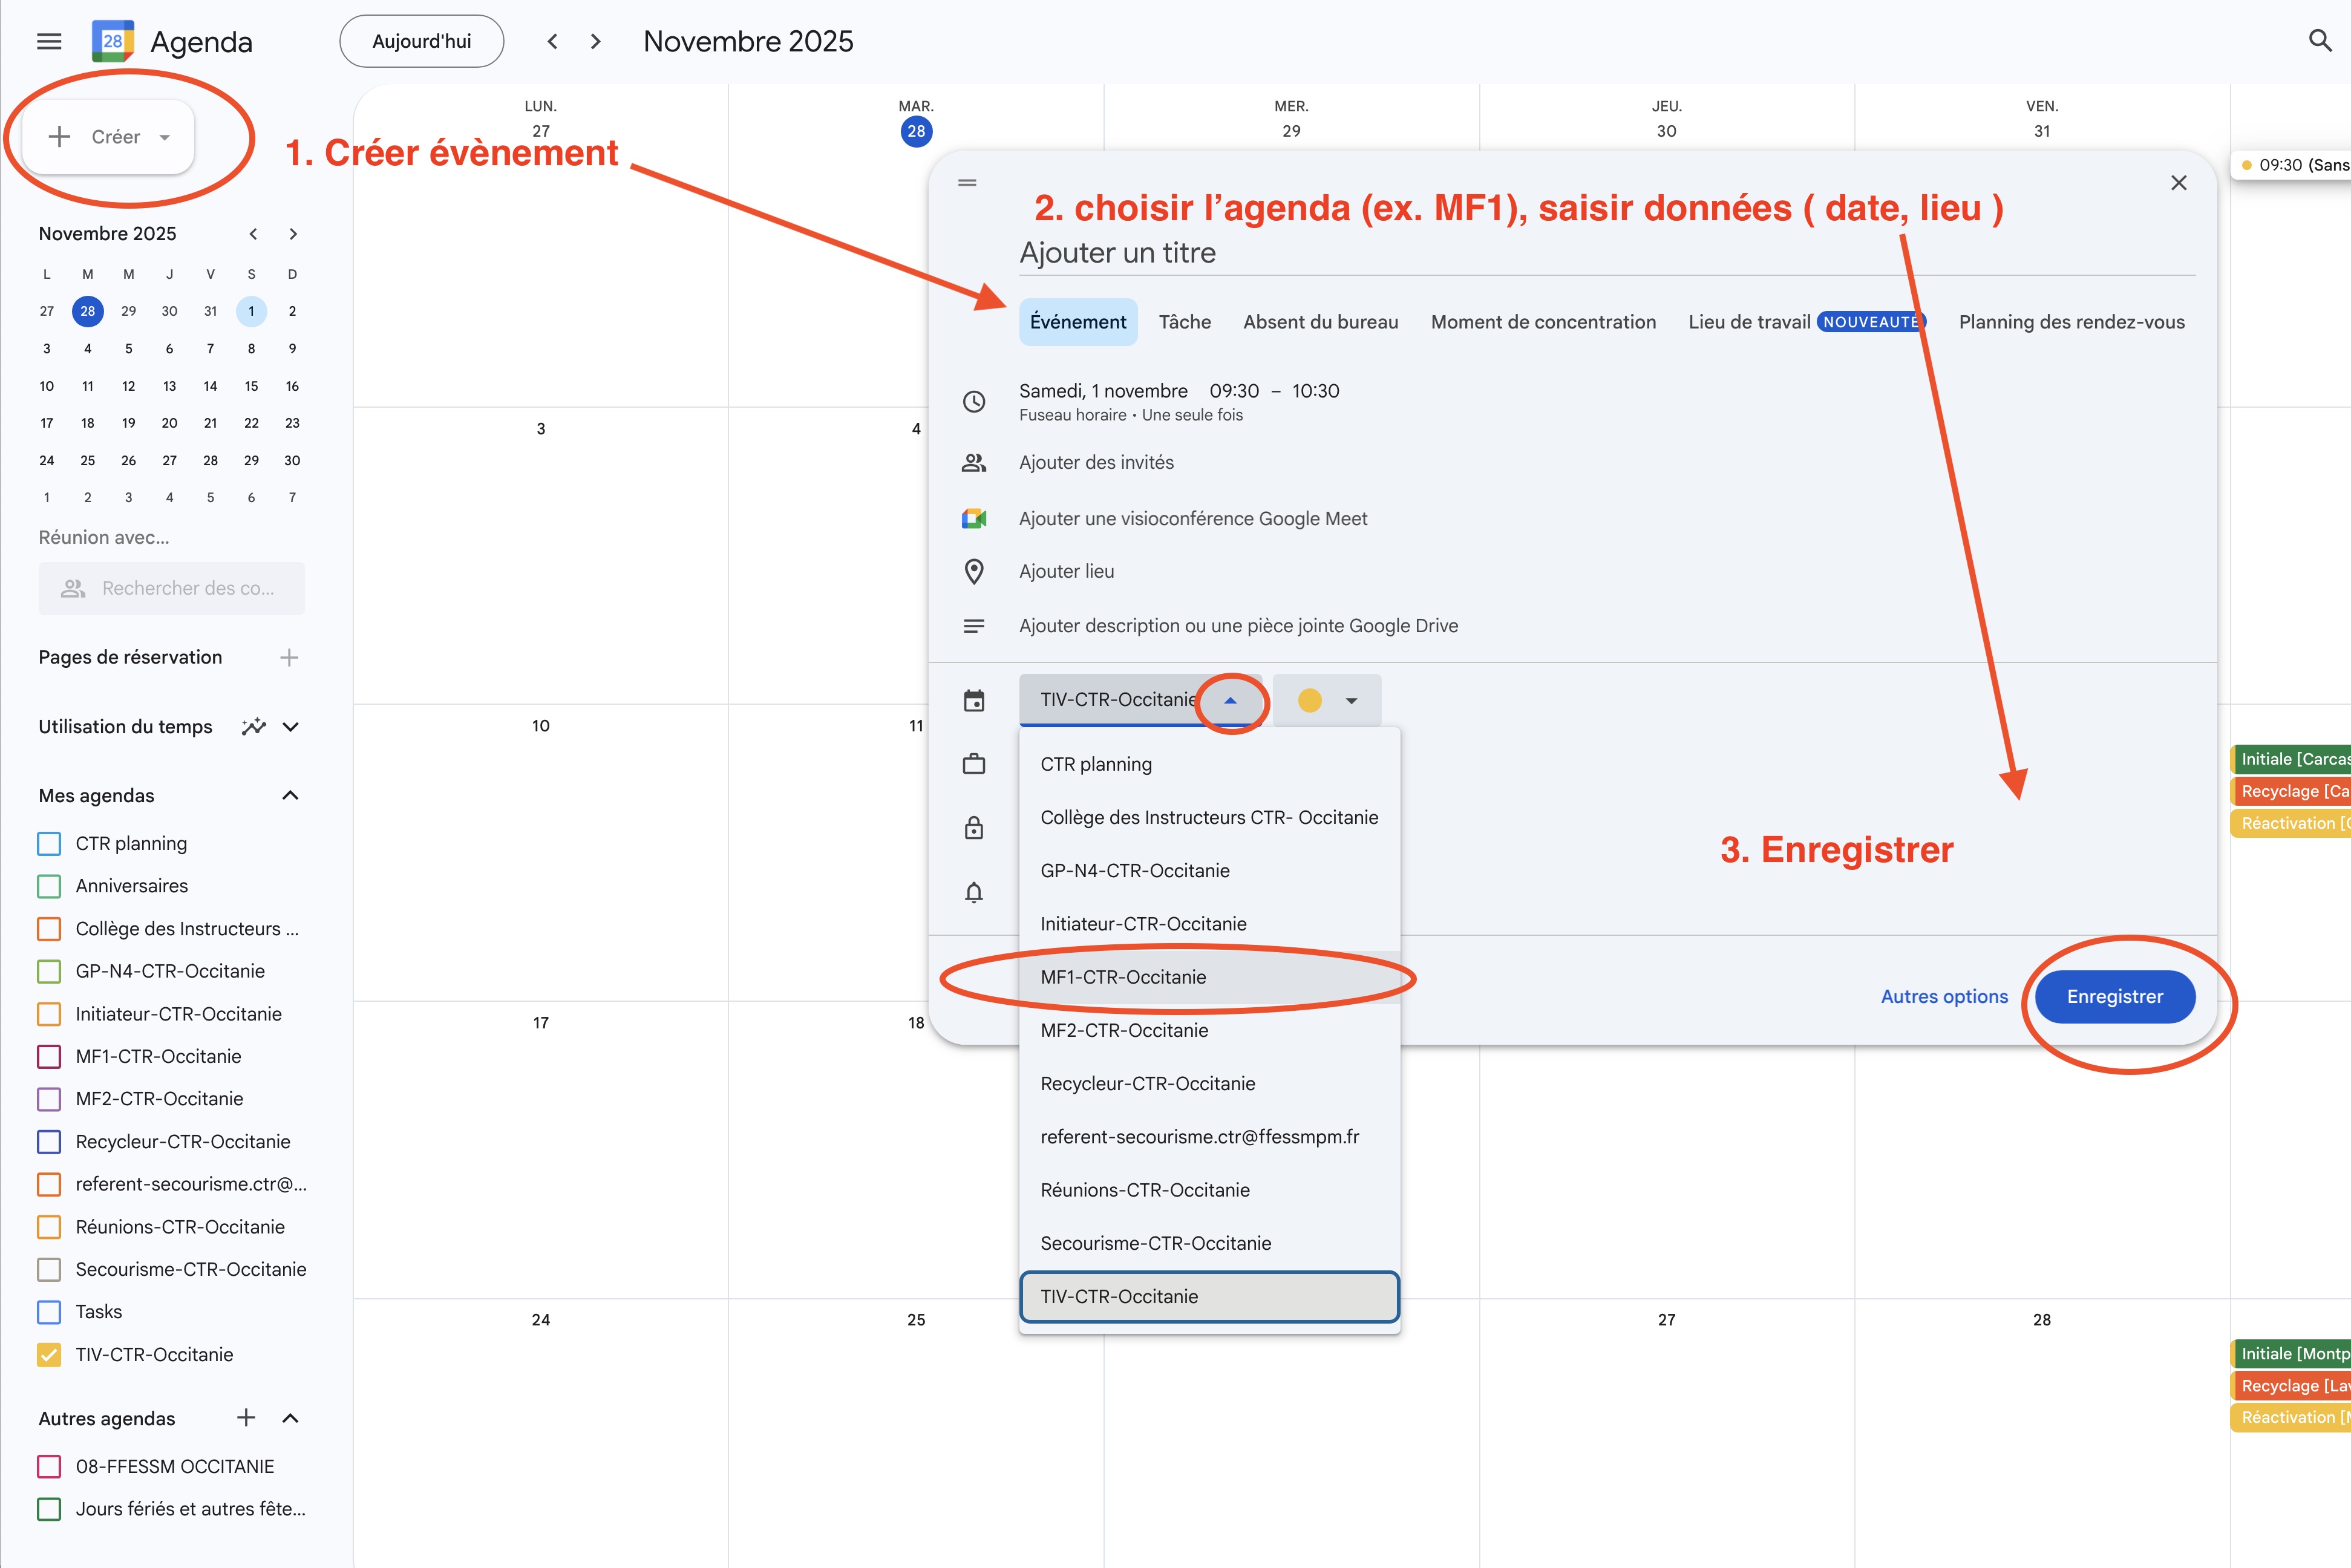This screenshot has height=1568, width=2351.
Task: Click the search magnifier icon
Action: pos(2320,40)
